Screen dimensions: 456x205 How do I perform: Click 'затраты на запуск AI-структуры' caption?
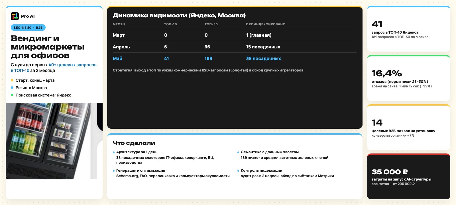coord(401,179)
